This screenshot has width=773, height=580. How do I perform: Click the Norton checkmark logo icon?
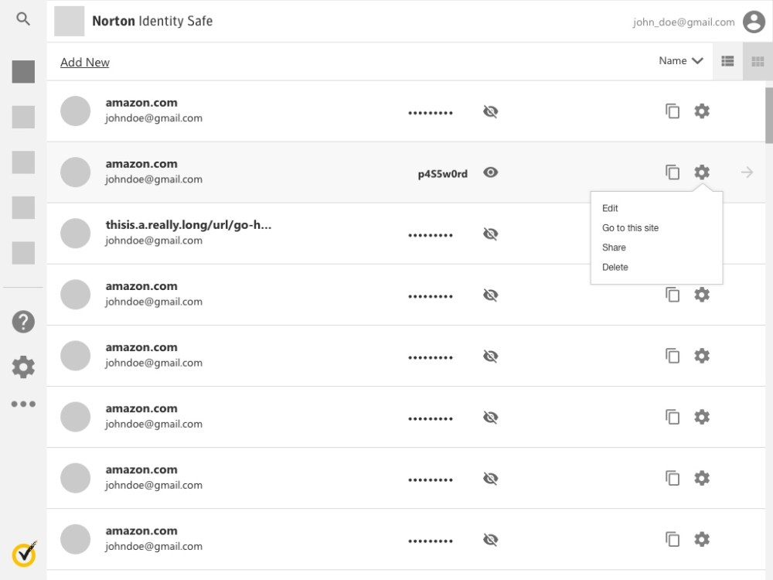click(x=24, y=554)
